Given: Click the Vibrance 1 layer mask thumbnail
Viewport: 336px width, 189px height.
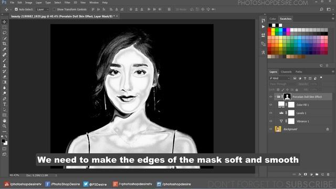Looking at the screenshot, I should tap(291, 121).
